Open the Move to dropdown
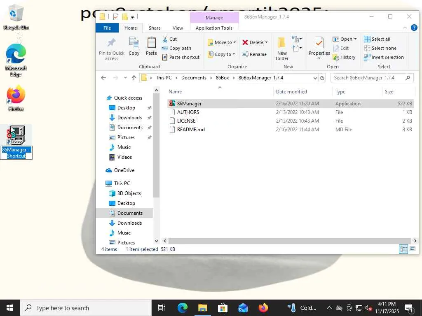The height and width of the screenshot is (316, 422). point(222,42)
